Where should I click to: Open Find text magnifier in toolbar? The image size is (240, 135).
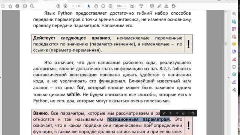(x=32, y=6)
